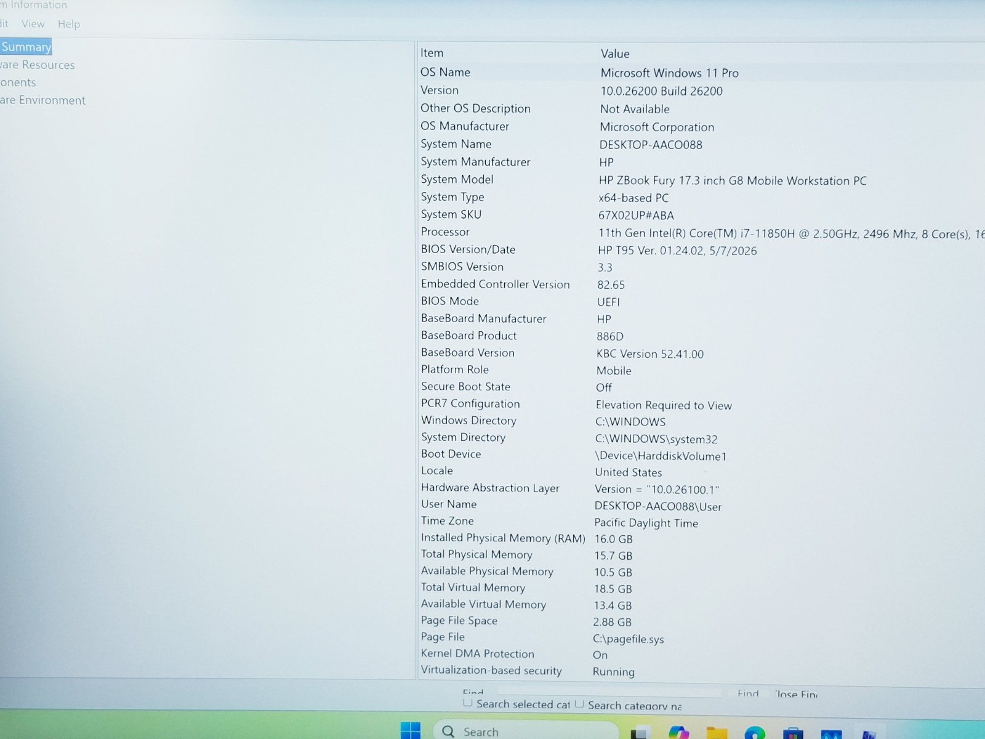Image resolution: width=985 pixels, height=739 pixels.
Task: Click the Close Find button
Action: 795,694
